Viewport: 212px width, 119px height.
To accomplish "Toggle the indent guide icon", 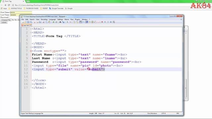I will 87,22.
